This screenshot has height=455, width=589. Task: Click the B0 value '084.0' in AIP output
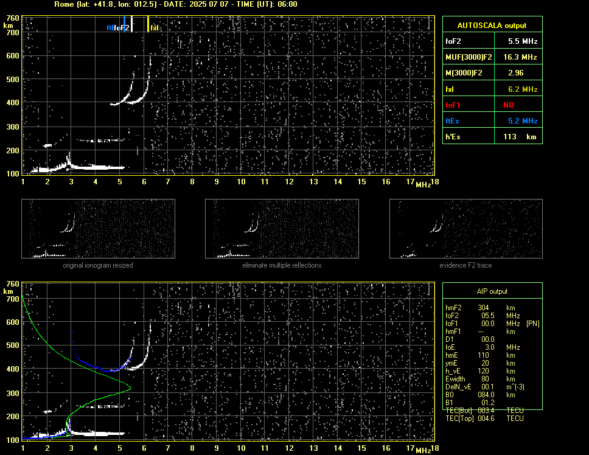[x=486, y=395]
